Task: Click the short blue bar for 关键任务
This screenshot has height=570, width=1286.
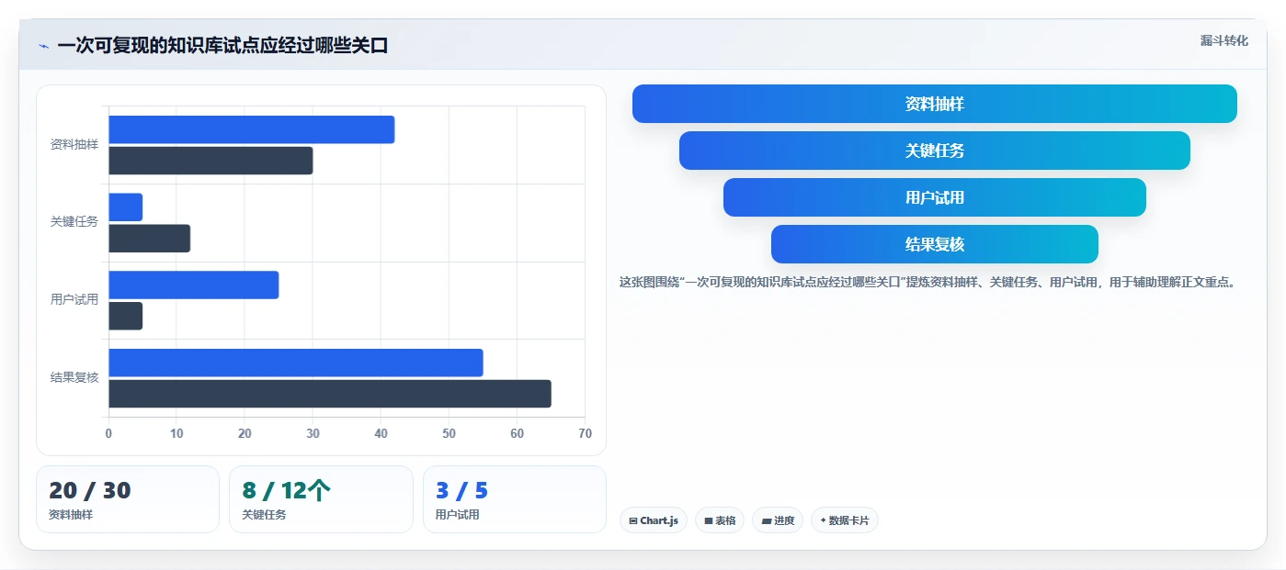Action: 126,207
